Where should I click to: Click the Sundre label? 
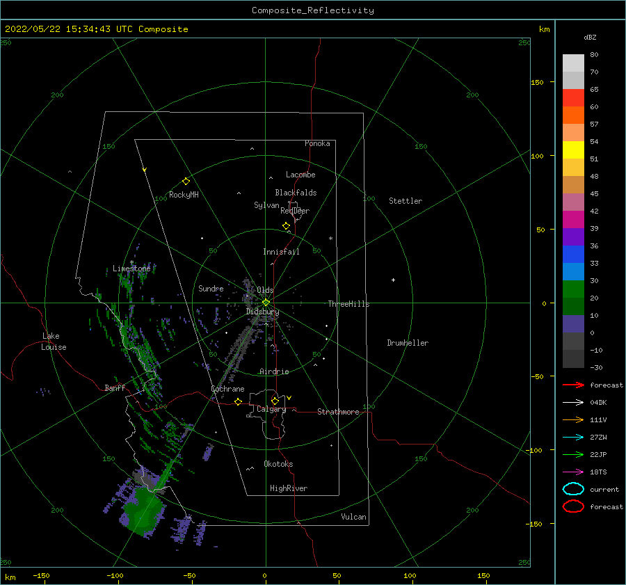(x=211, y=288)
